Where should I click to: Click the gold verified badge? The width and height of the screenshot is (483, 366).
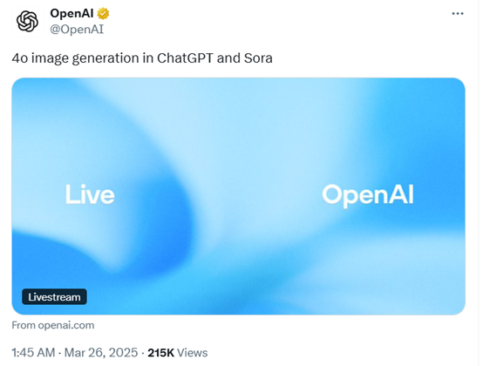(x=103, y=14)
